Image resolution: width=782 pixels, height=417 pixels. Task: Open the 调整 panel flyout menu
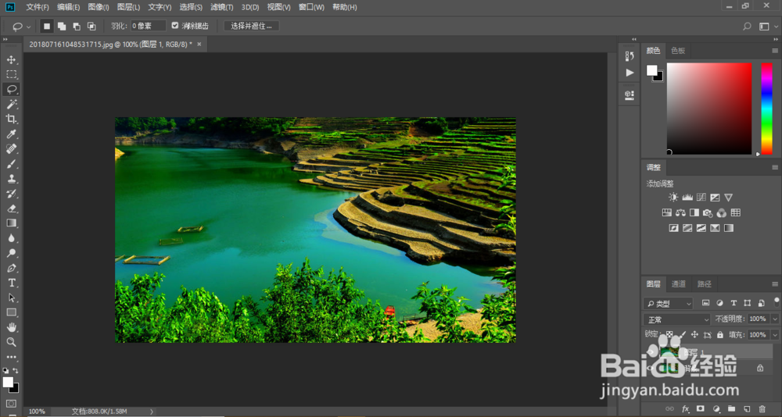point(774,168)
